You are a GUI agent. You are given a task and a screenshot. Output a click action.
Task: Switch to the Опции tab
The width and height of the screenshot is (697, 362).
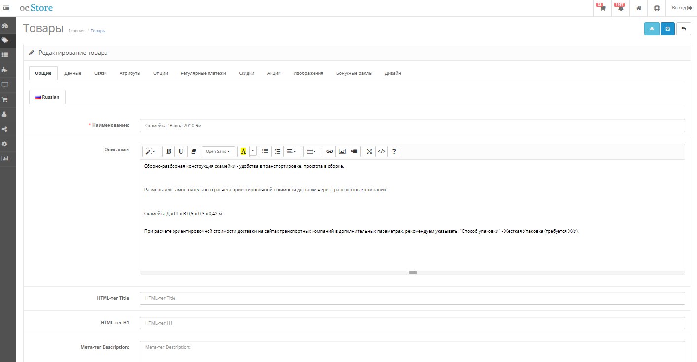[x=161, y=73]
